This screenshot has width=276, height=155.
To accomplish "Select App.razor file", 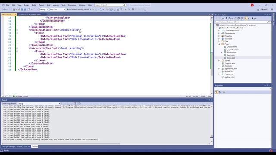I will [228, 66].
